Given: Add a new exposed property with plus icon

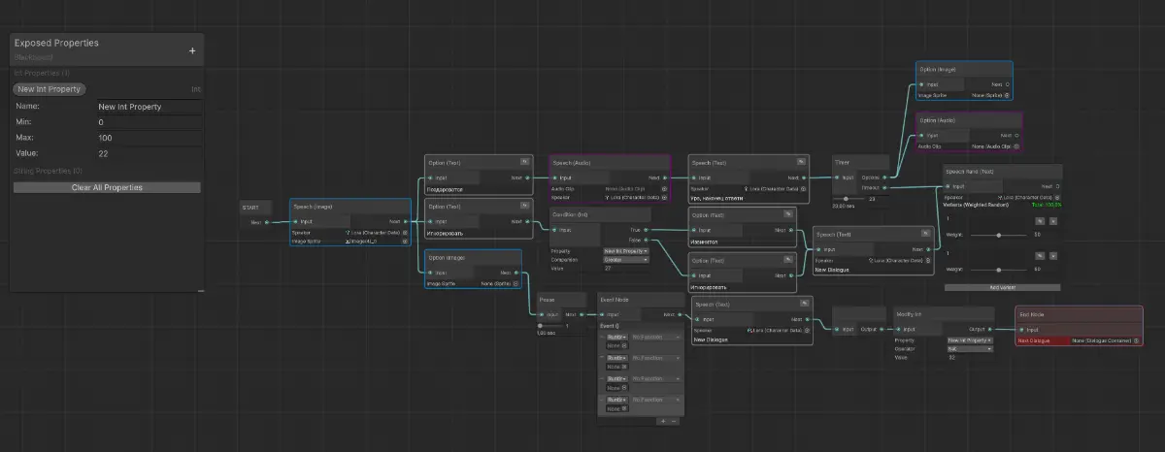Looking at the screenshot, I should (192, 50).
